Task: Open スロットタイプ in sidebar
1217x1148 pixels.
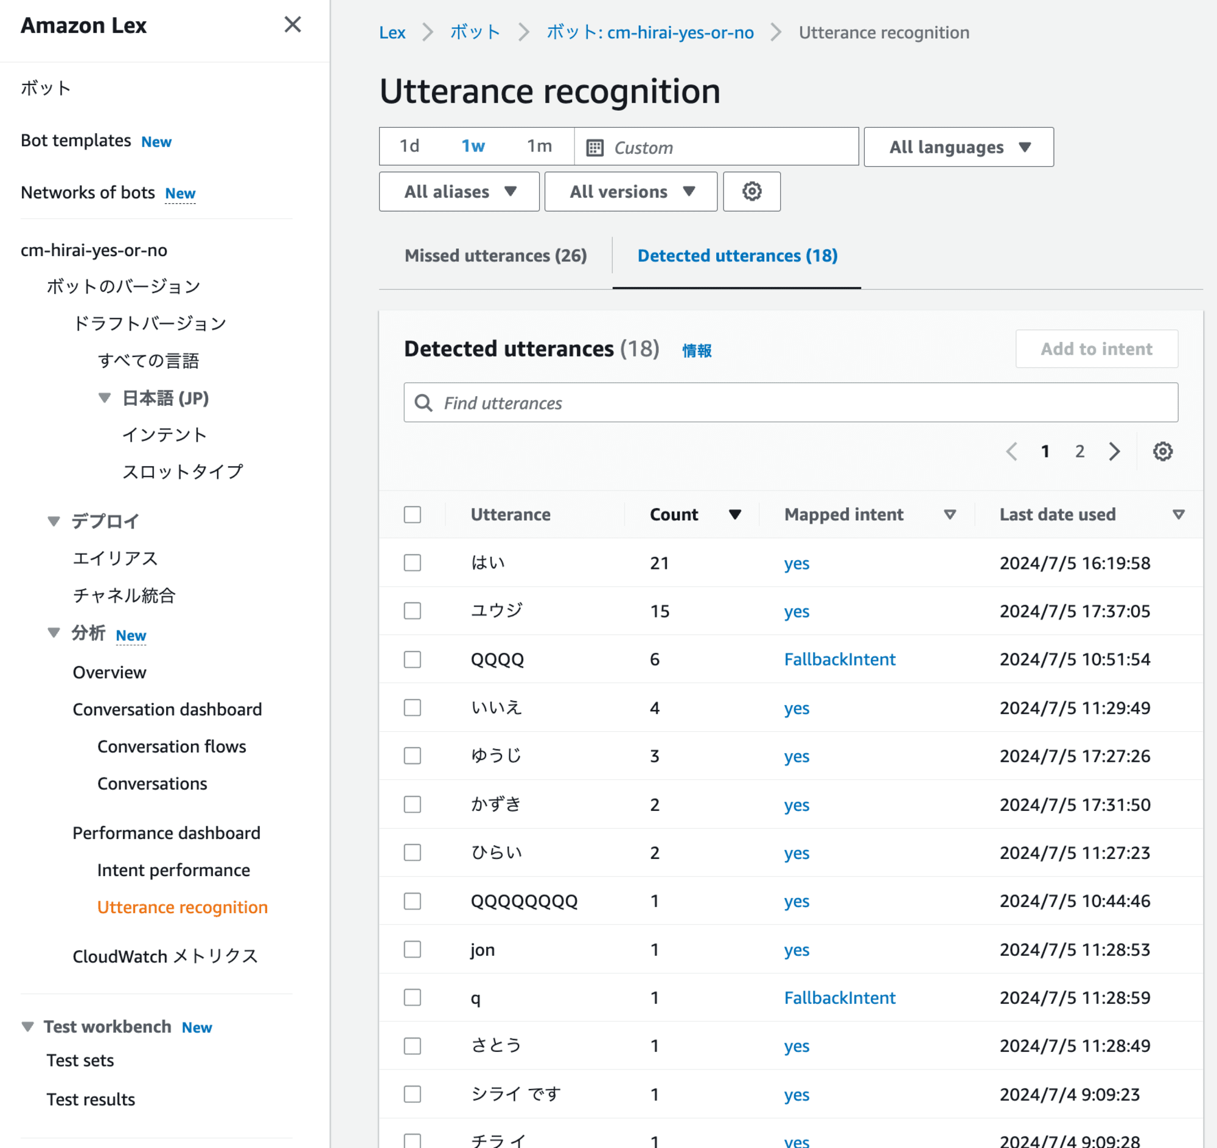Action: pyautogui.click(x=183, y=472)
